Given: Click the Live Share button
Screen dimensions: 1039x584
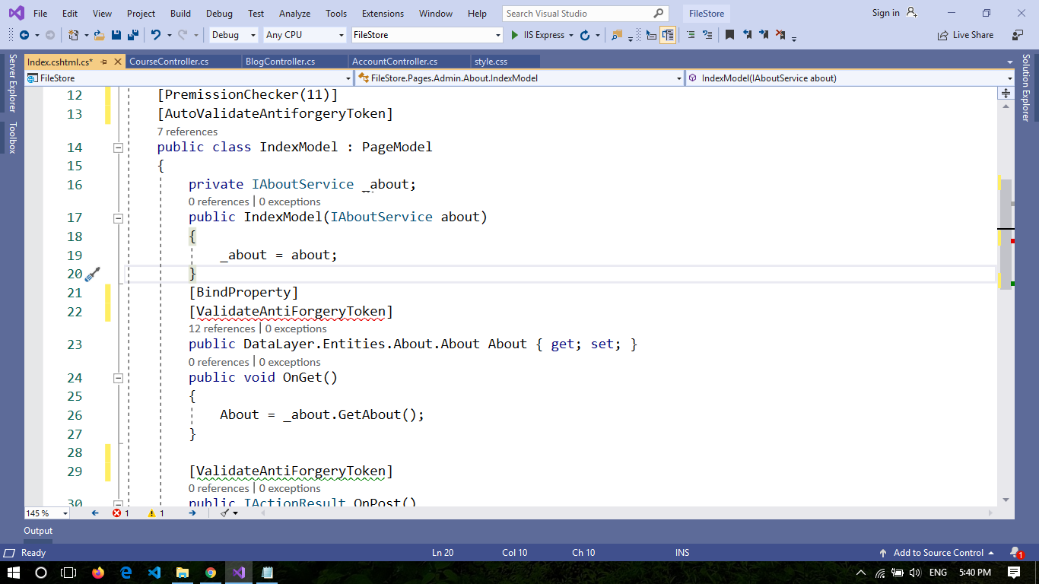Looking at the screenshot, I should (x=966, y=35).
